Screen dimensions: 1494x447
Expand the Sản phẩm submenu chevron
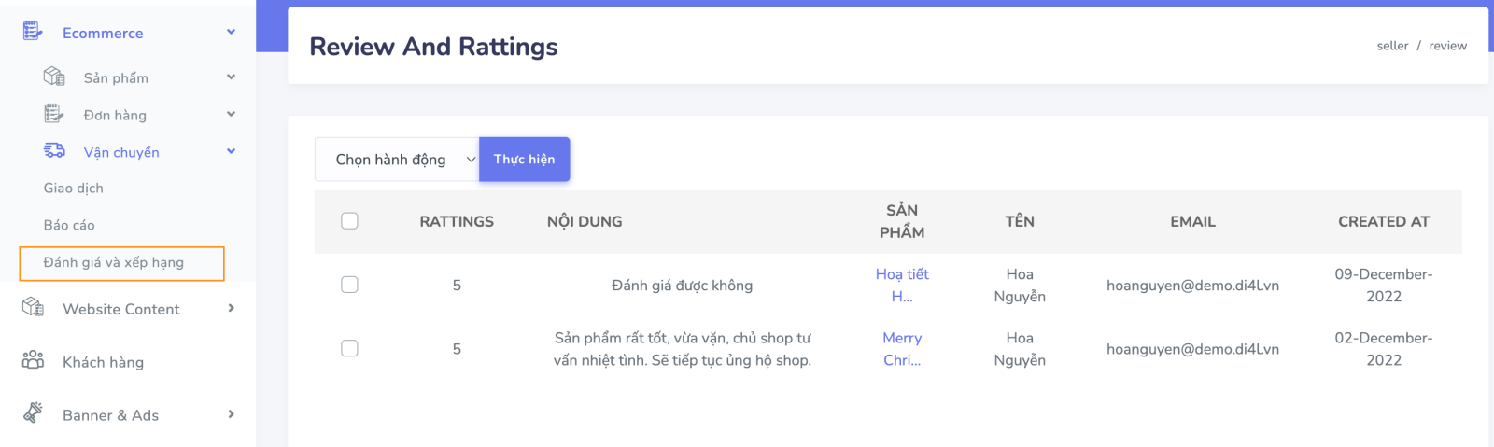tap(231, 77)
